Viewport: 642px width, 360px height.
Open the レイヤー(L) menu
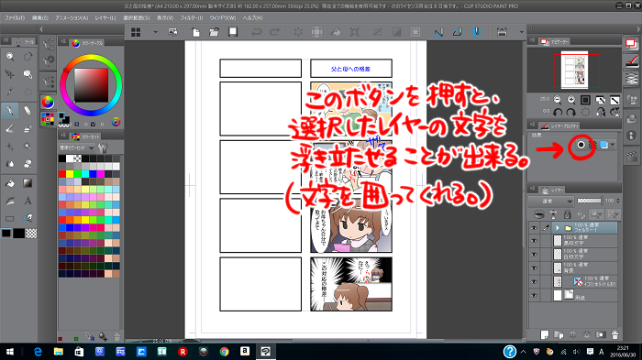[105, 18]
